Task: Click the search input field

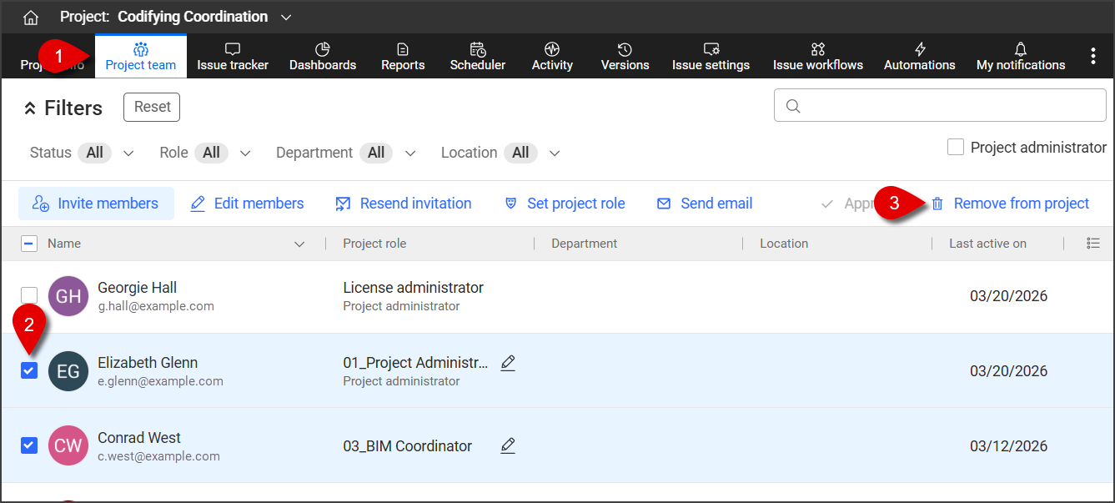Action: [940, 106]
